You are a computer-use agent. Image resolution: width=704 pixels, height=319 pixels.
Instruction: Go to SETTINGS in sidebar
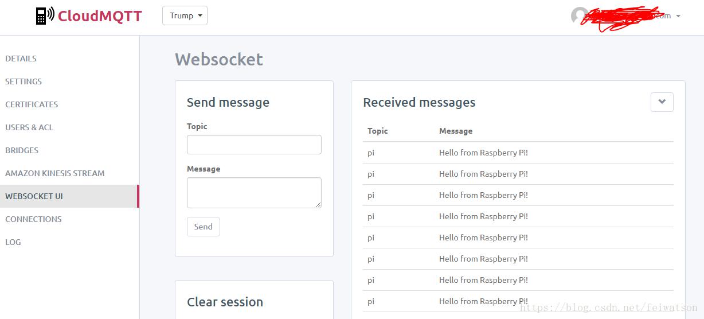[x=24, y=81]
